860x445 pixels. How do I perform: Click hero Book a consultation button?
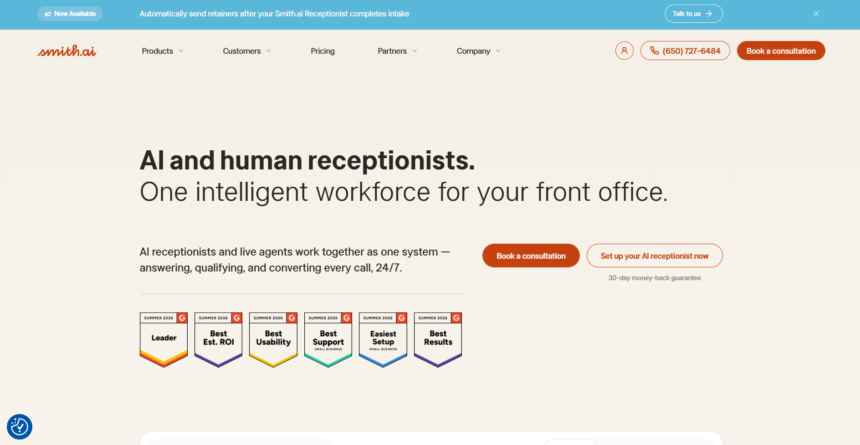pyautogui.click(x=531, y=256)
